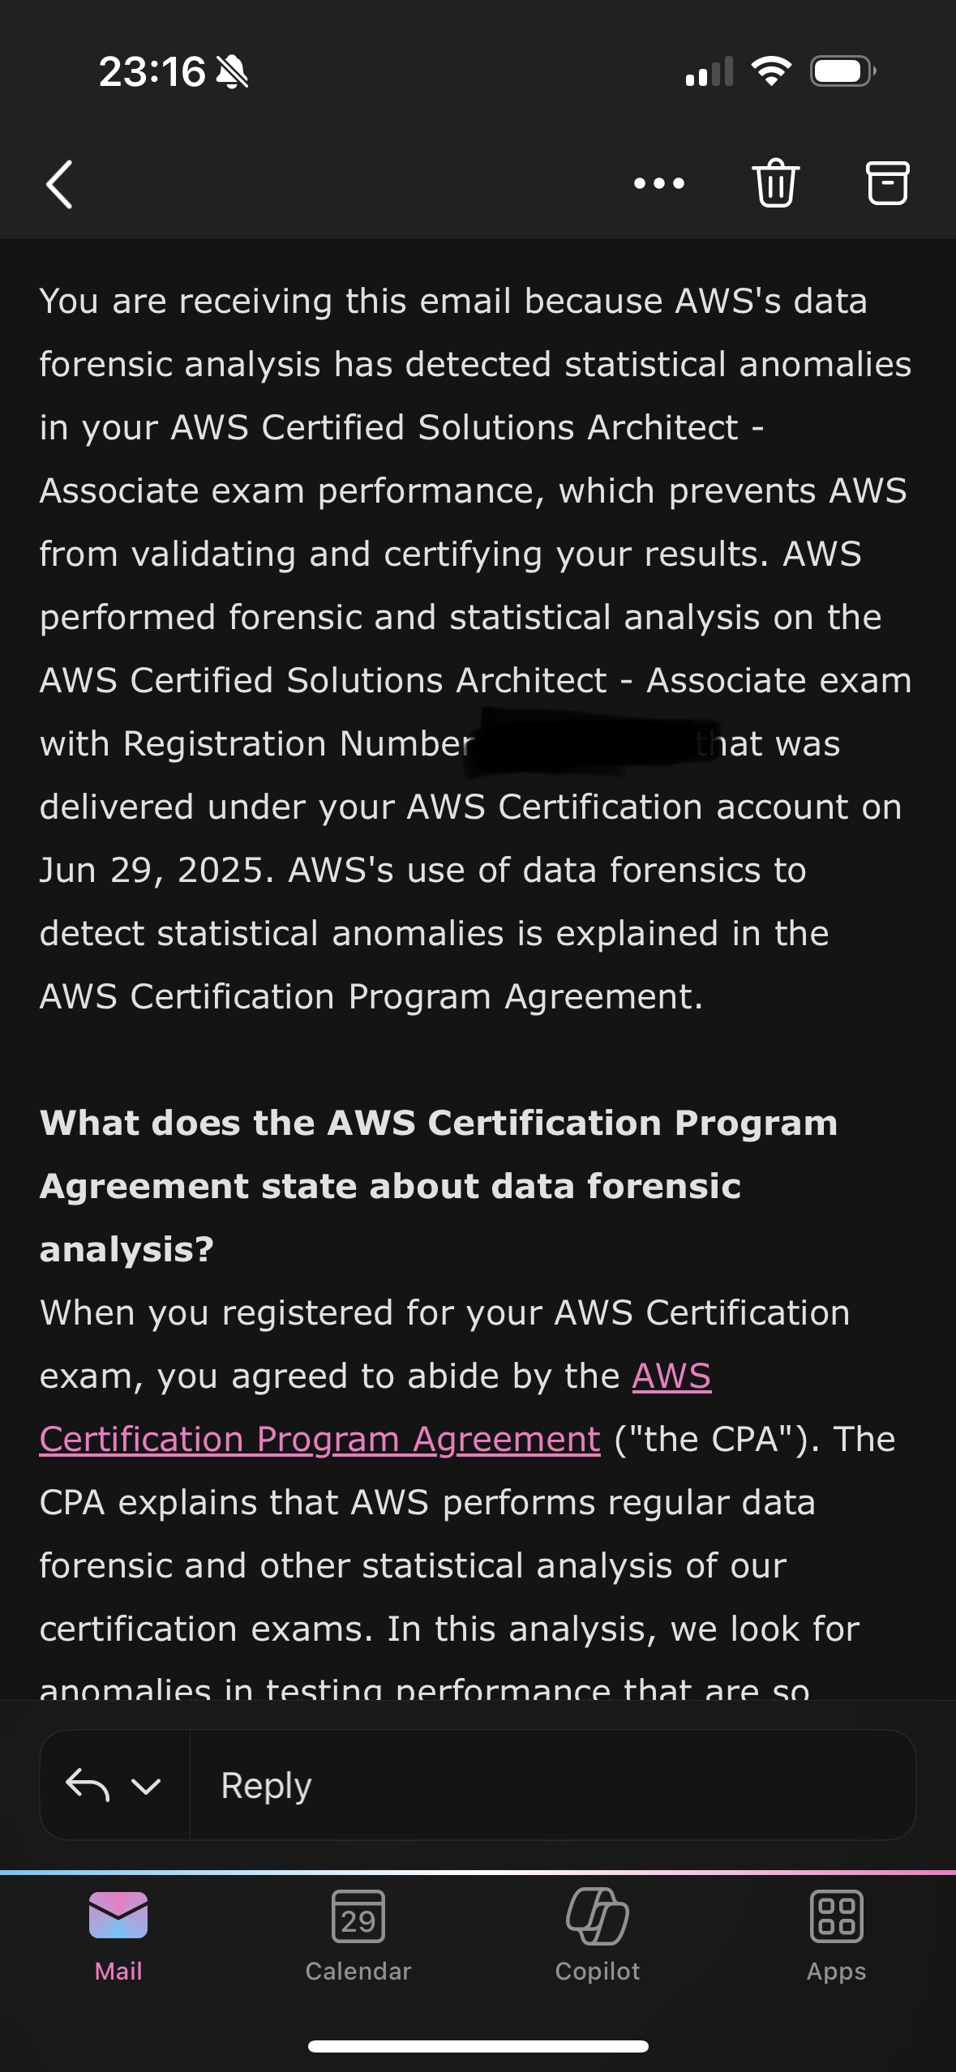Tap the bold data forensic analysis heading
956x2072 pixels.
438,1186
